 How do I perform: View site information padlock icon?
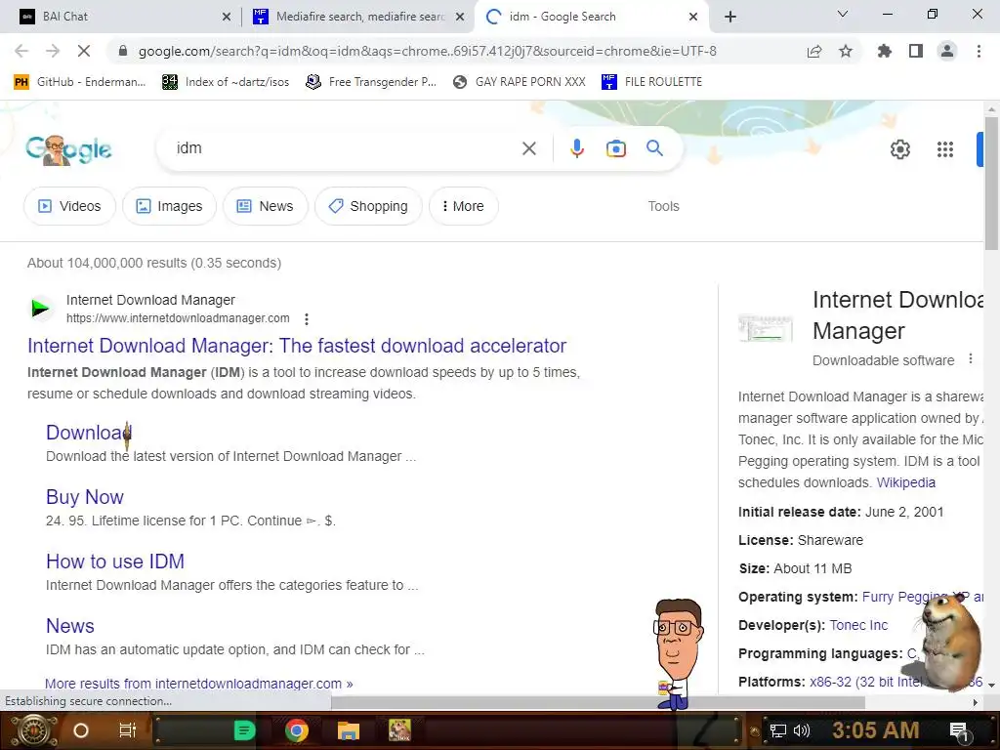click(124, 51)
